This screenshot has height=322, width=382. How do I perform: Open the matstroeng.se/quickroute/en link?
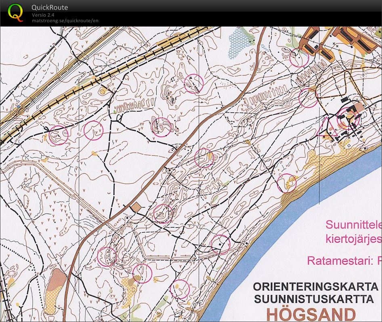click(65, 21)
